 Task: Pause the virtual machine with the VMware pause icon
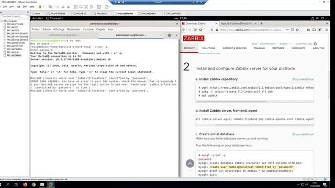[x=40, y=7]
